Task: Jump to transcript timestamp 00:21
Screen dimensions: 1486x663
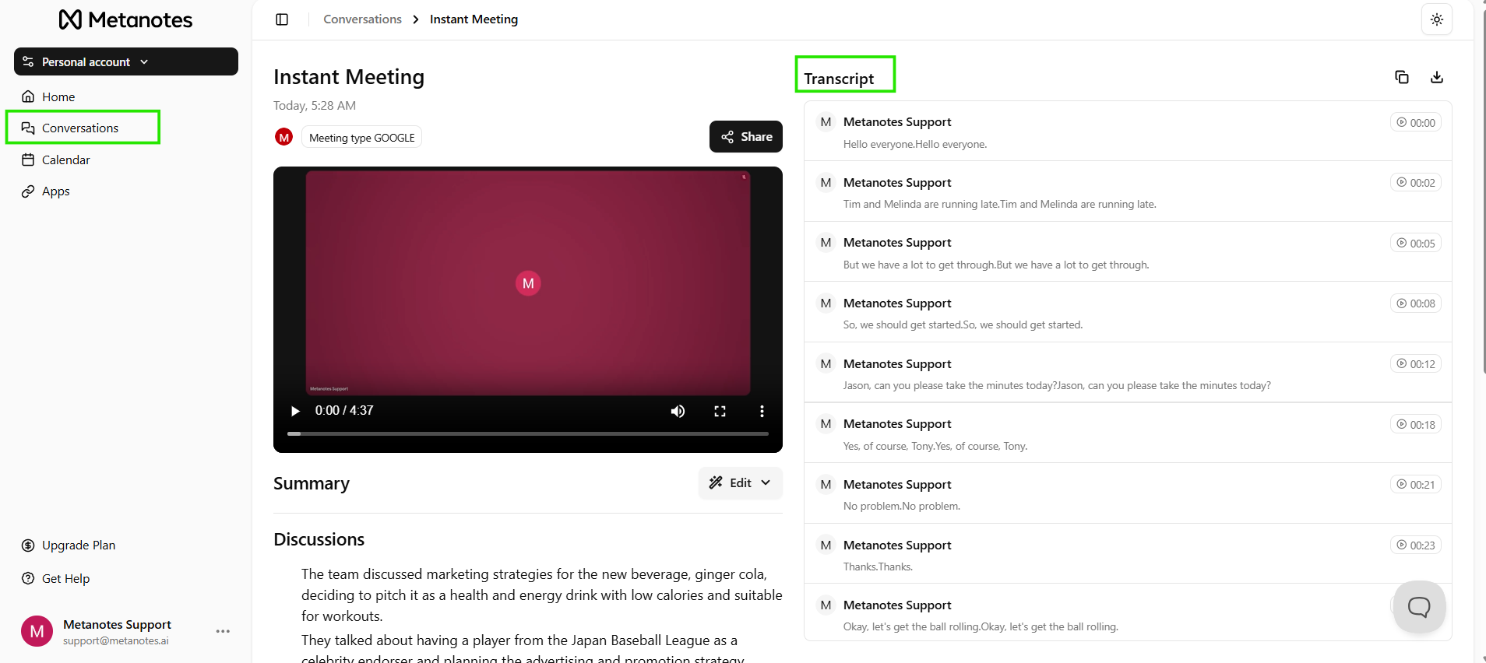Action: click(x=1415, y=485)
